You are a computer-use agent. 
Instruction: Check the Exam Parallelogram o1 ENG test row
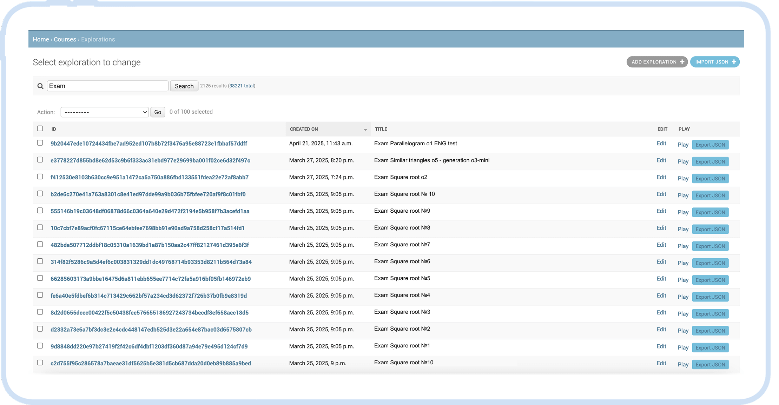point(40,143)
